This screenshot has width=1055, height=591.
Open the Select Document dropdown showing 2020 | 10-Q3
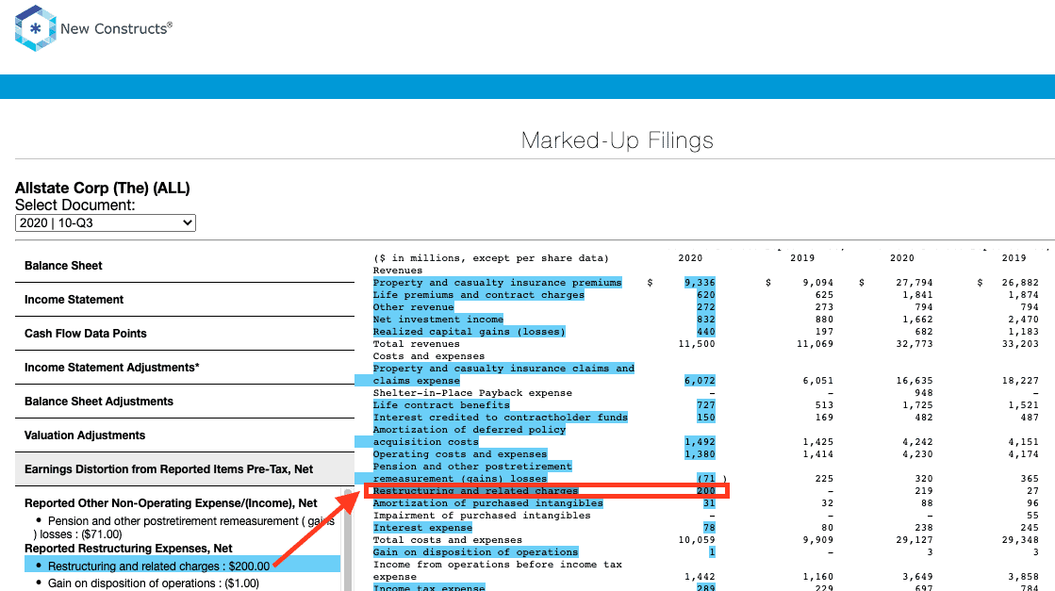106,222
